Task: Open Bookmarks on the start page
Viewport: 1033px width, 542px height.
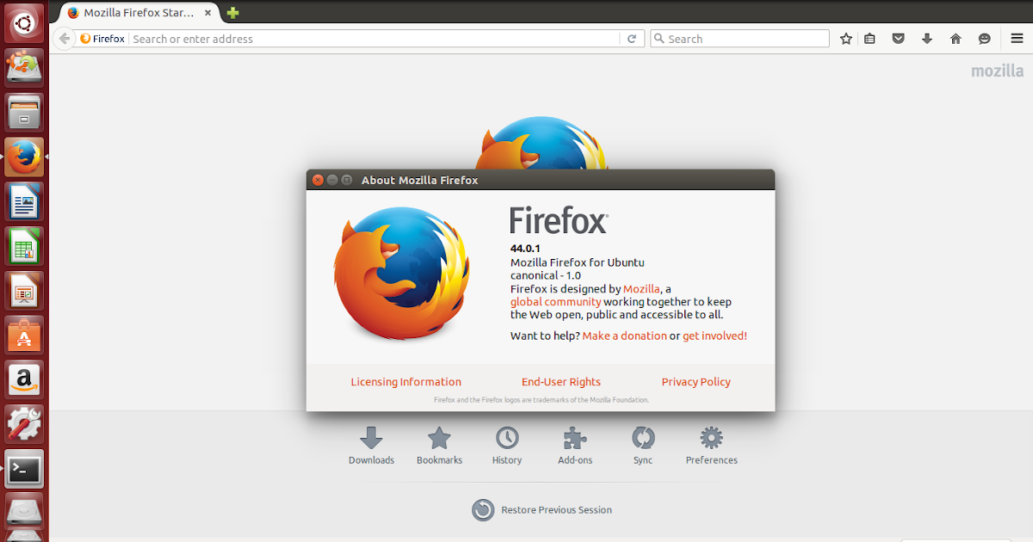Action: [x=440, y=446]
